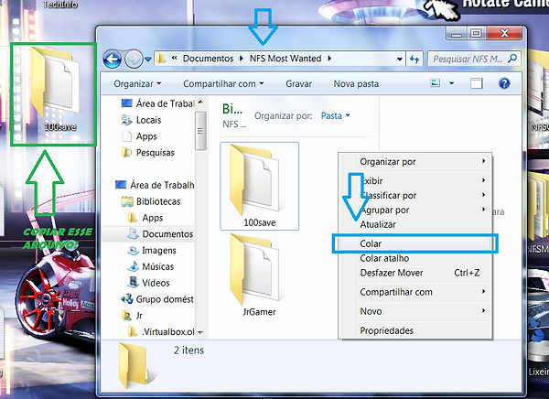Select Vídeos library

tap(148, 283)
